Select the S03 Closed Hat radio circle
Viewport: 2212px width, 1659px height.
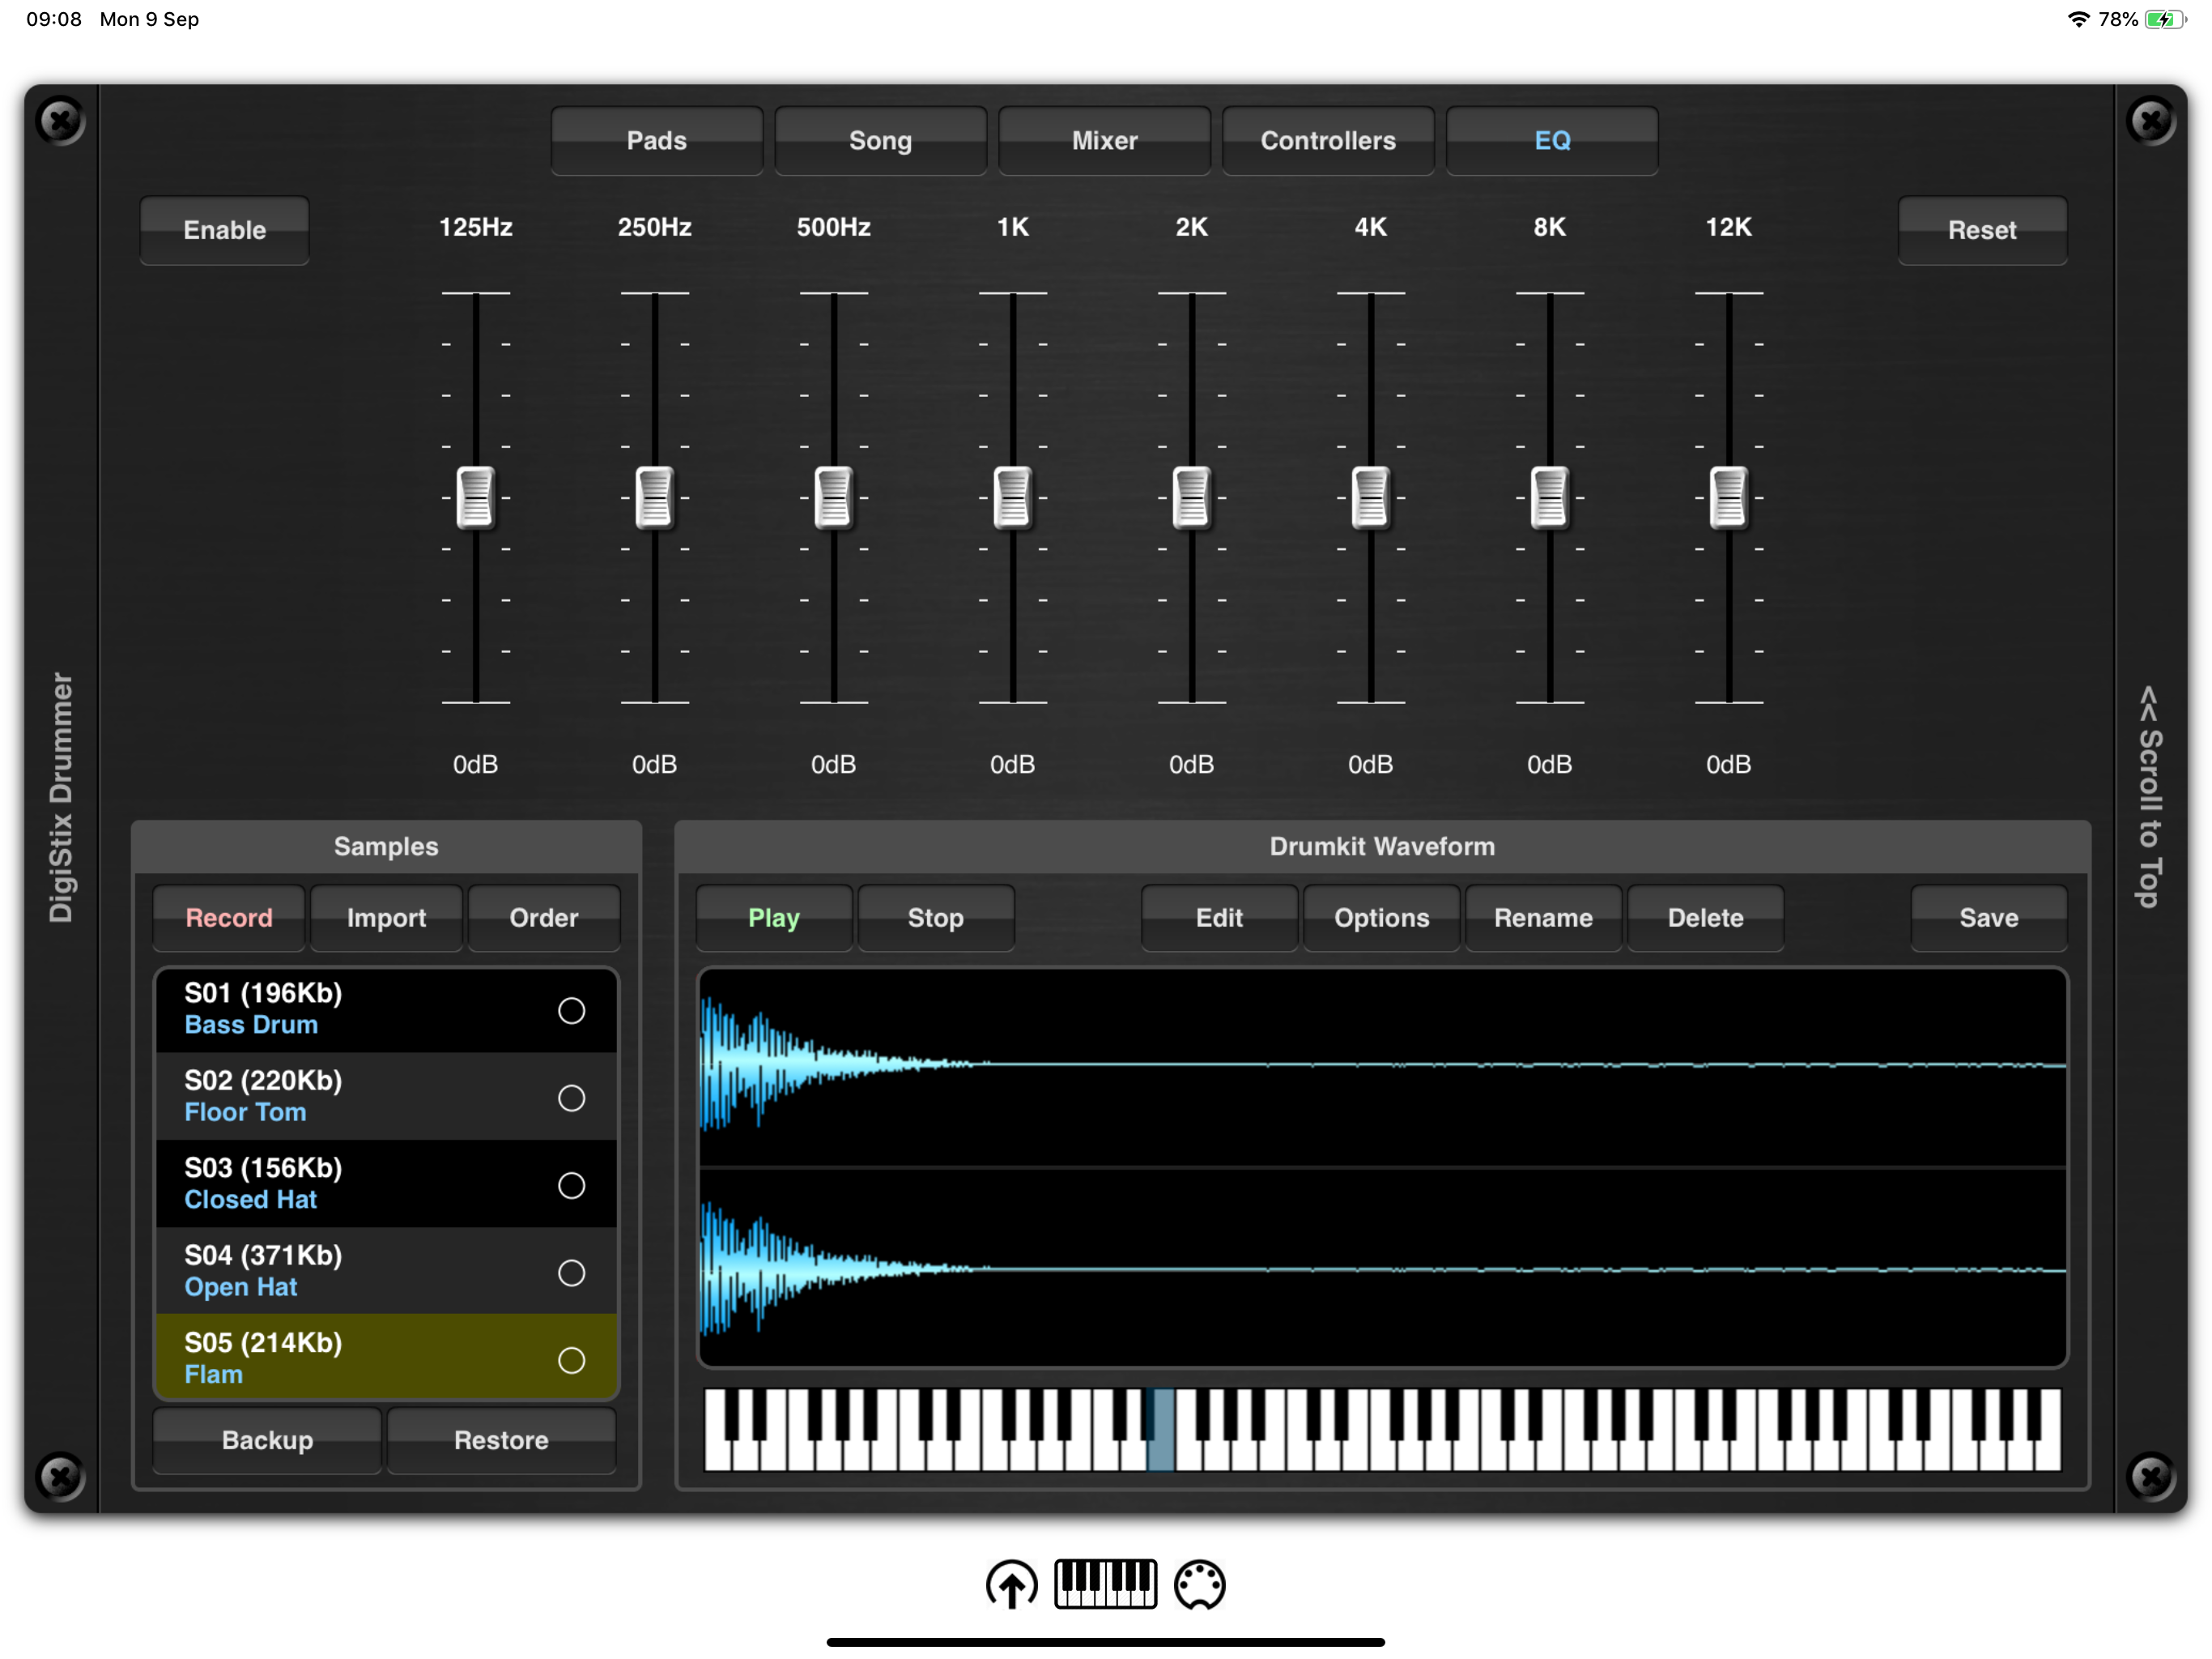[571, 1186]
